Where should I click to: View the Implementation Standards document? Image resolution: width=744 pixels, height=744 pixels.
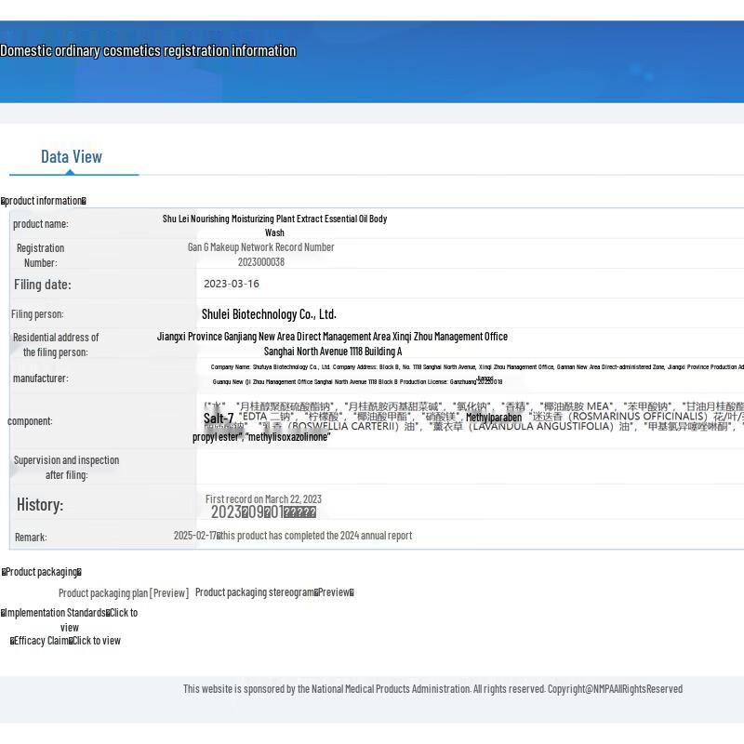[121, 613]
